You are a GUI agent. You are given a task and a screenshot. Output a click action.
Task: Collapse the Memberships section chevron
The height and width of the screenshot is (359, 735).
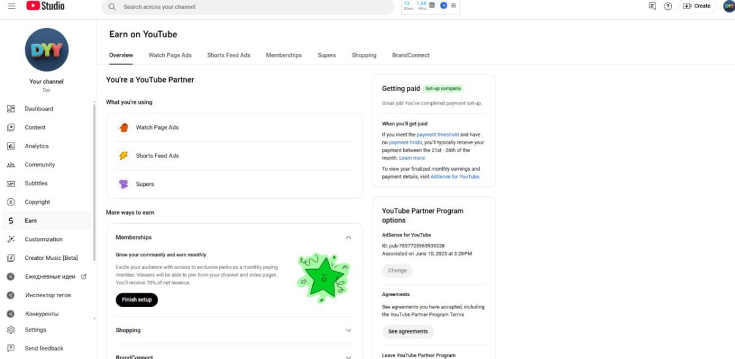point(349,237)
